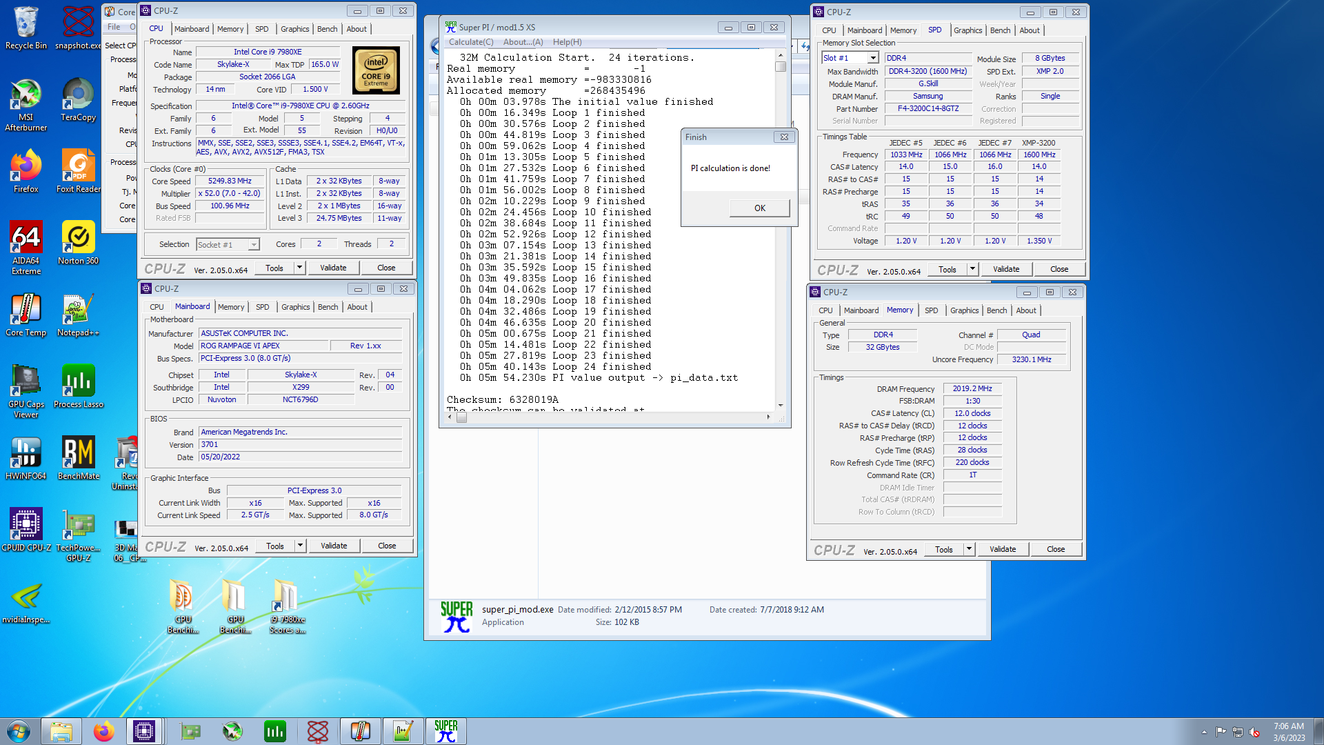Select the super_pi_mod.exe file name

[517, 610]
